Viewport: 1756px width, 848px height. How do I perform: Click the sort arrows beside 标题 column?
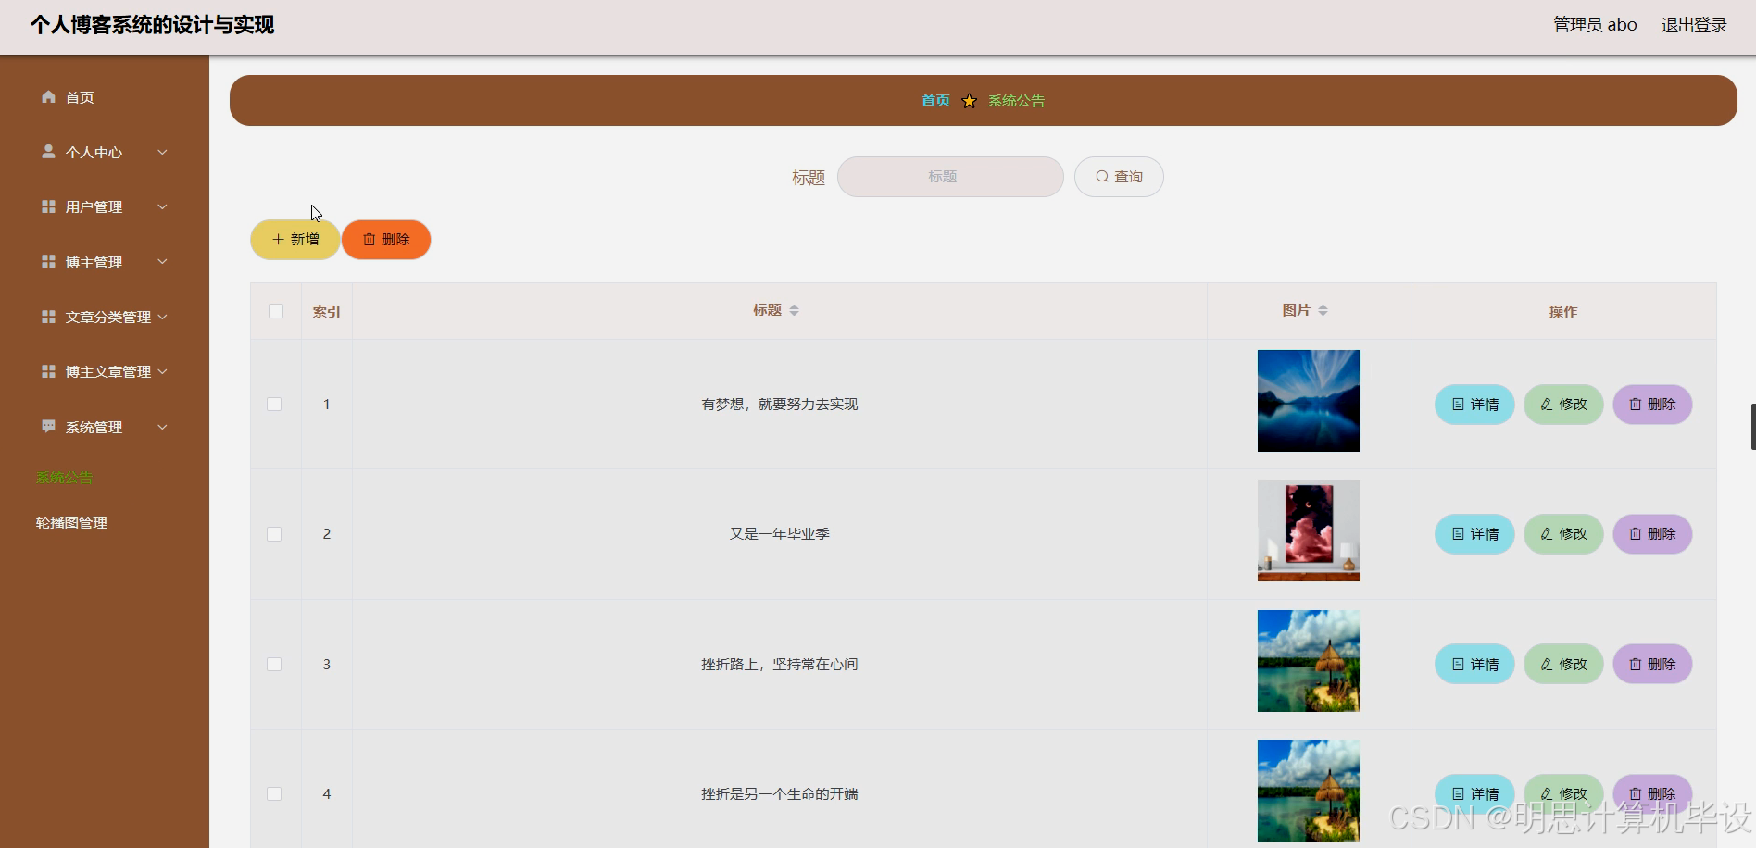click(x=794, y=310)
